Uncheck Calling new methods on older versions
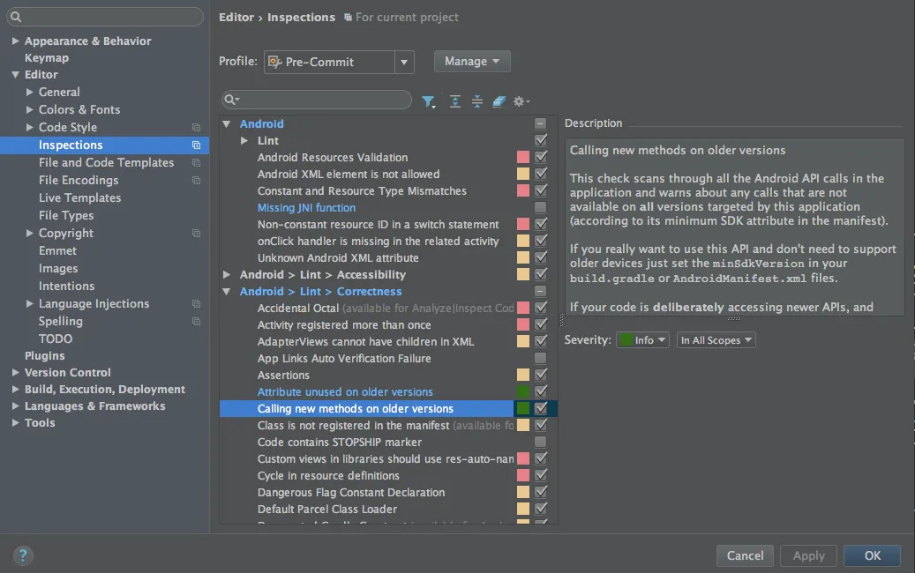Viewport: 915px width, 573px height. [541, 408]
